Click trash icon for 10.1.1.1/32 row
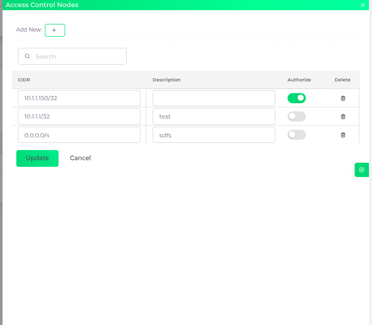372x325 pixels. tap(342, 116)
